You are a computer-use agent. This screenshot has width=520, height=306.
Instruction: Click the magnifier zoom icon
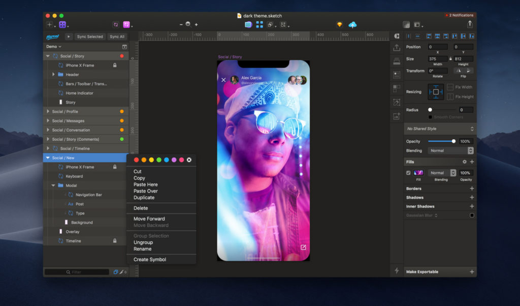click(188, 24)
